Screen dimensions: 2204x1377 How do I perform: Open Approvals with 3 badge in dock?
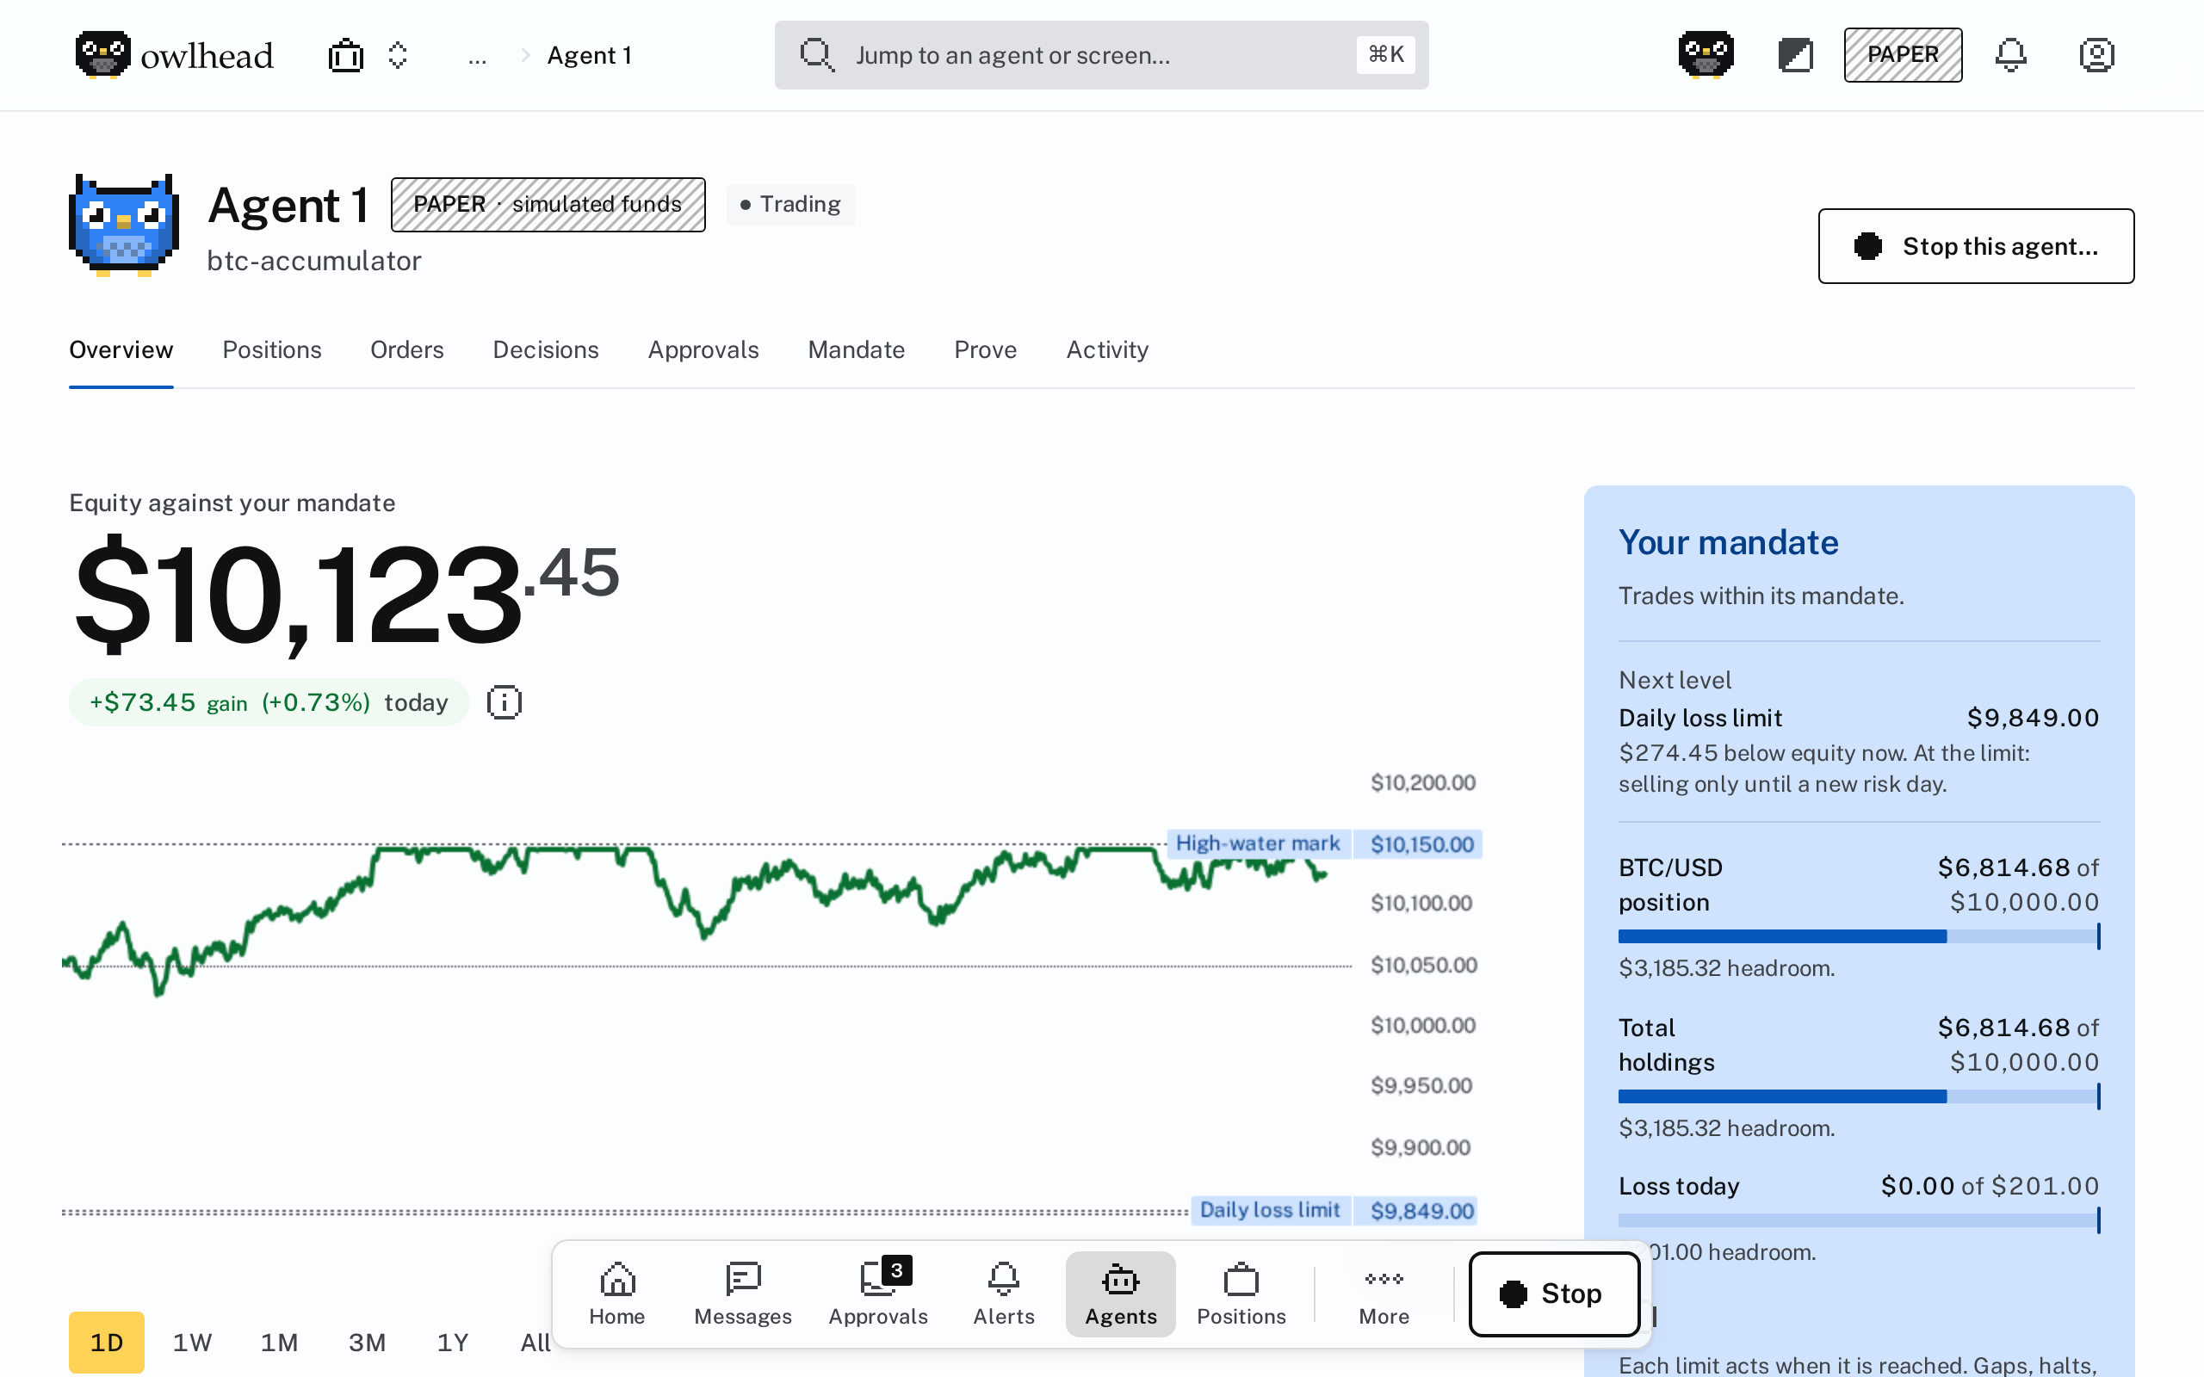[878, 1294]
